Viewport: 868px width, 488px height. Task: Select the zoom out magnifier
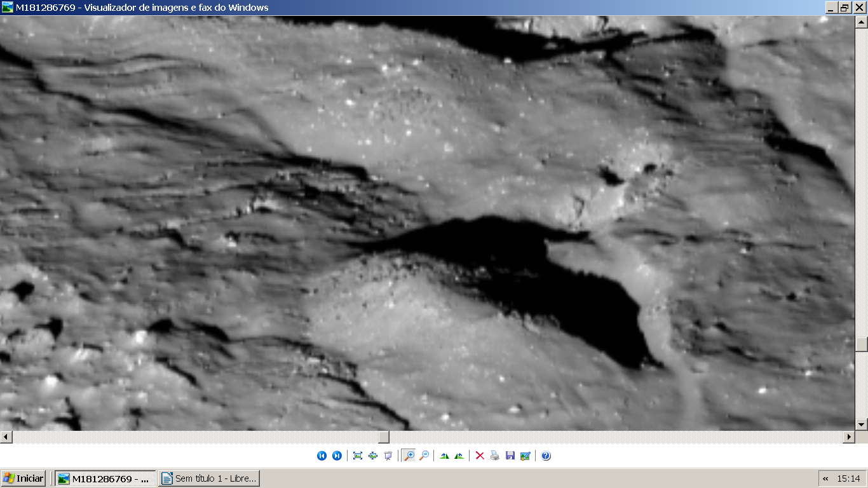[x=424, y=456]
